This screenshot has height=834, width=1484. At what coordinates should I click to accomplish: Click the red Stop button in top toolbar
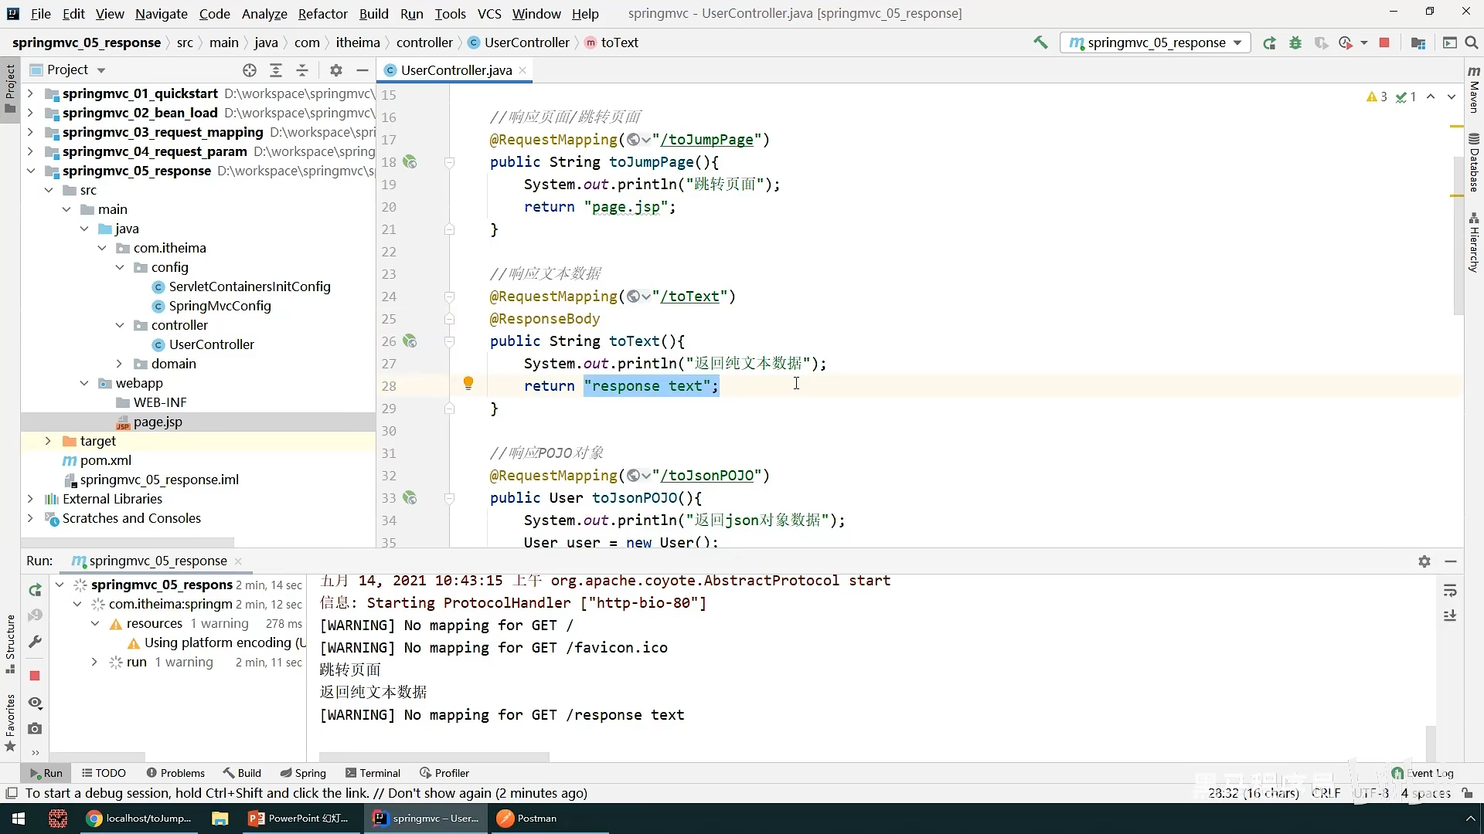coord(1384,42)
